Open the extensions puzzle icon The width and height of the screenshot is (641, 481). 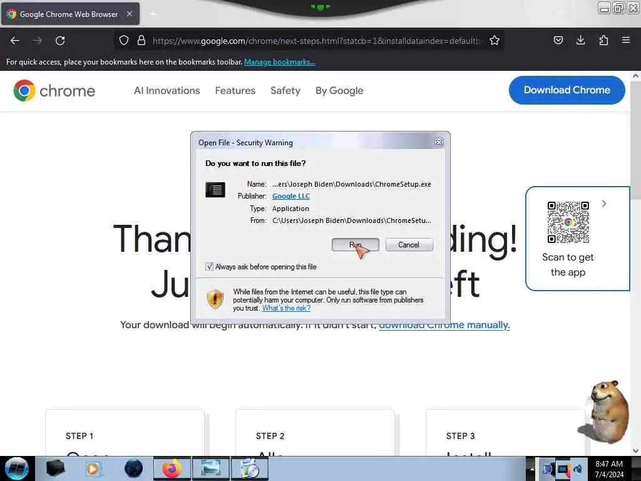[x=603, y=40]
